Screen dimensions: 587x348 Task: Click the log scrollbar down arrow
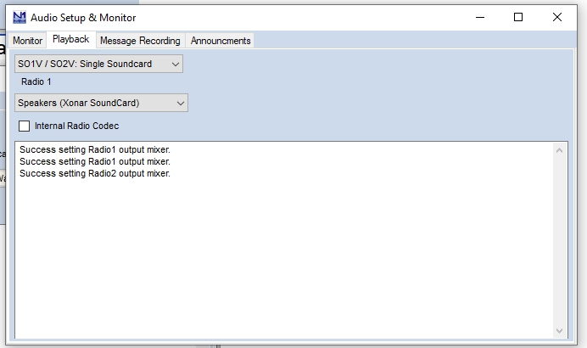(560, 330)
